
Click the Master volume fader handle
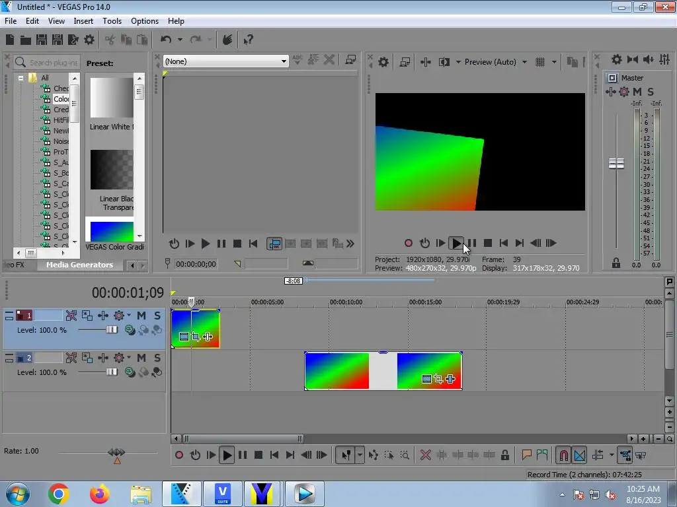616,164
